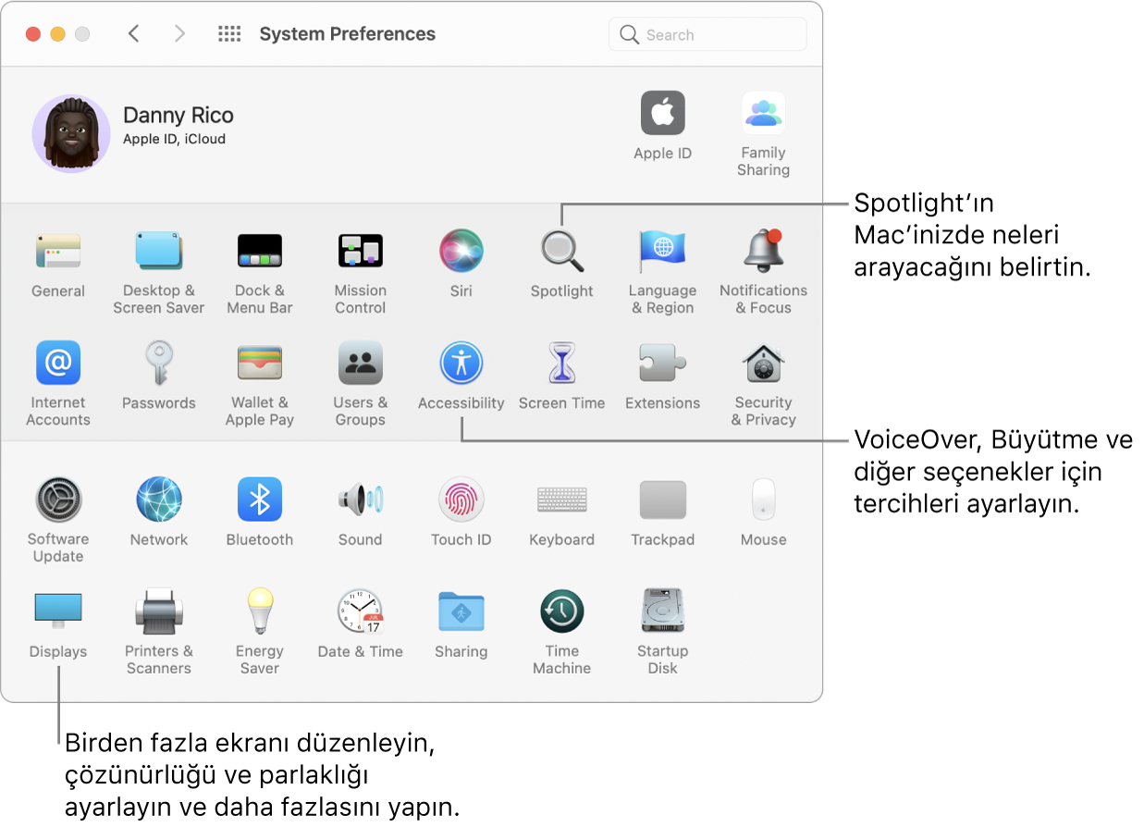Go back with the left chevron
This screenshot has height=827, width=1144.
[x=134, y=34]
